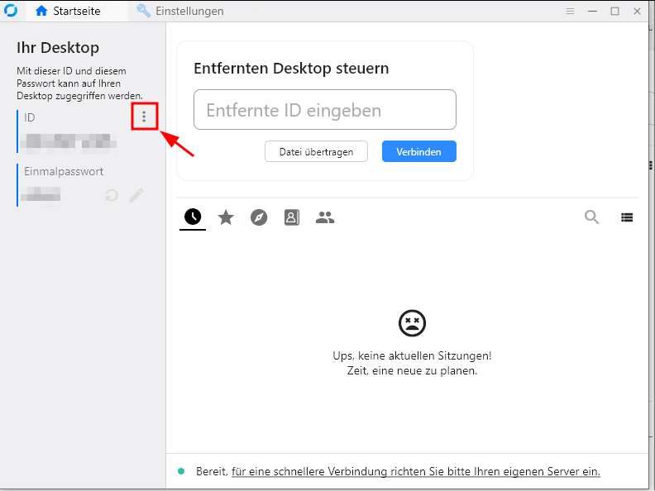Click the Verbinden button
The height and width of the screenshot is (491, 655).
tap(418, 151)
